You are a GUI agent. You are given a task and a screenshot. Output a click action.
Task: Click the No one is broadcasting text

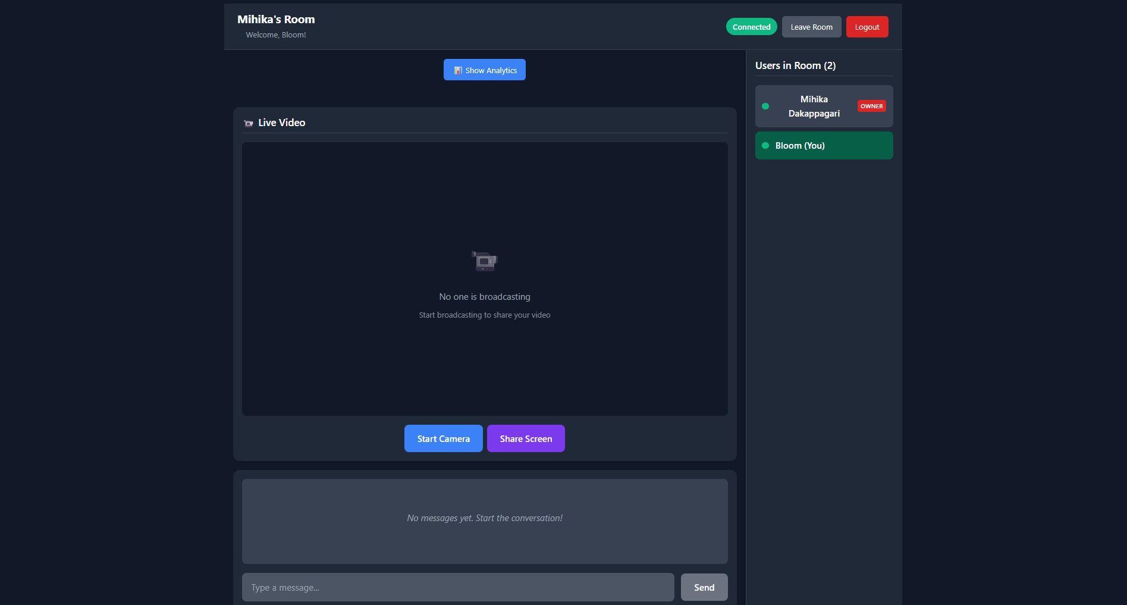coord(484,297)
